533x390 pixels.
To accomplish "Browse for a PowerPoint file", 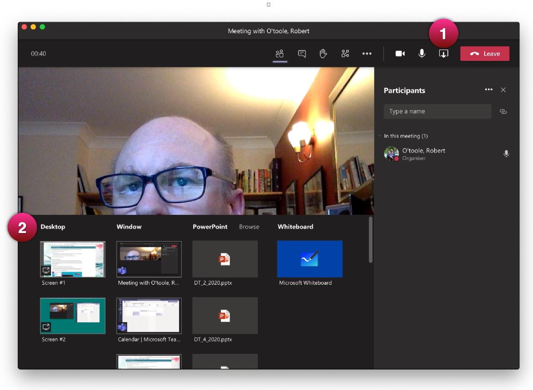I will pos(248,226).
